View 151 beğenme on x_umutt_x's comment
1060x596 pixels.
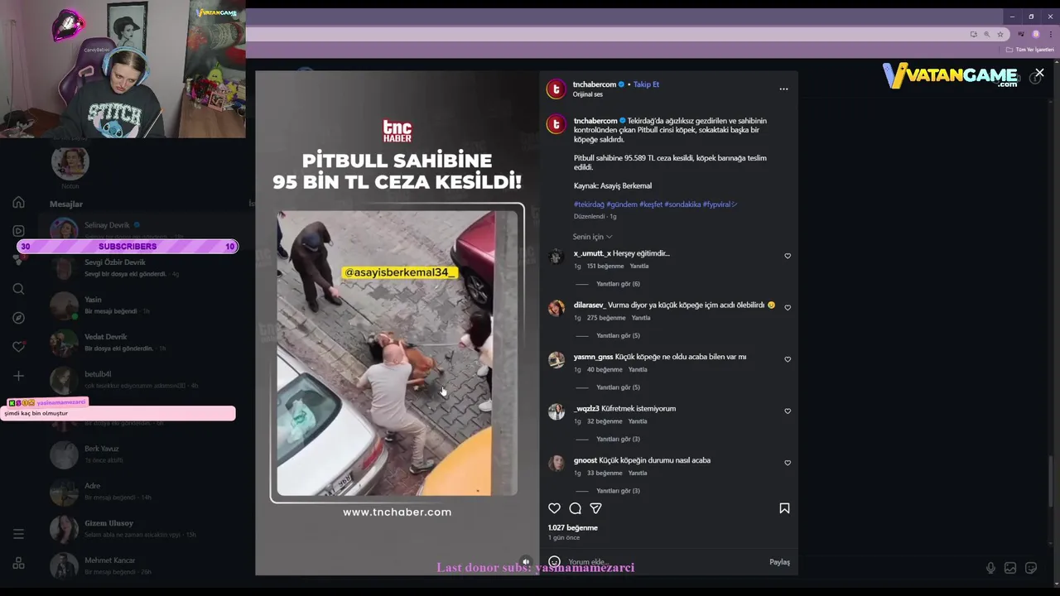click(x=605, y=266)
